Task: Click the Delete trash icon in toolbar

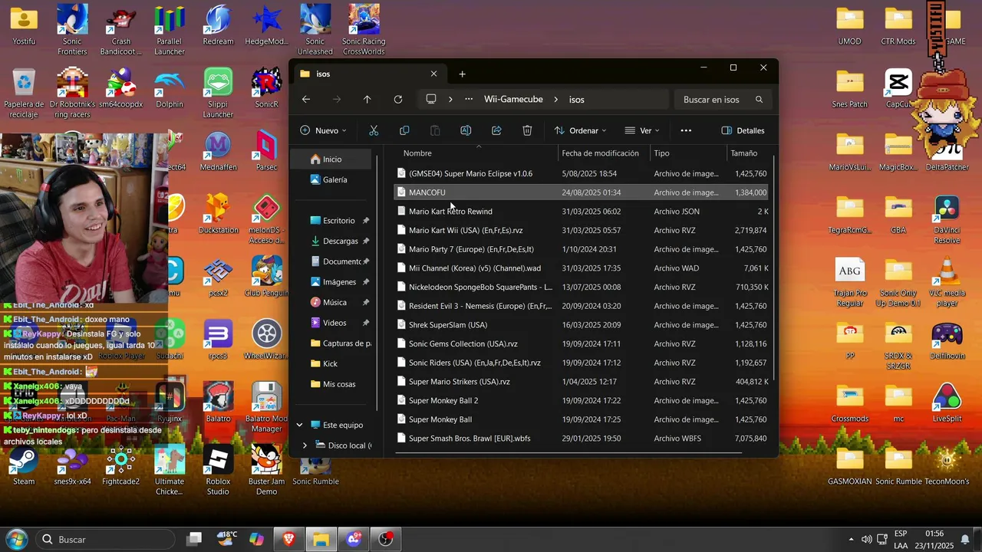Action: 527,130
